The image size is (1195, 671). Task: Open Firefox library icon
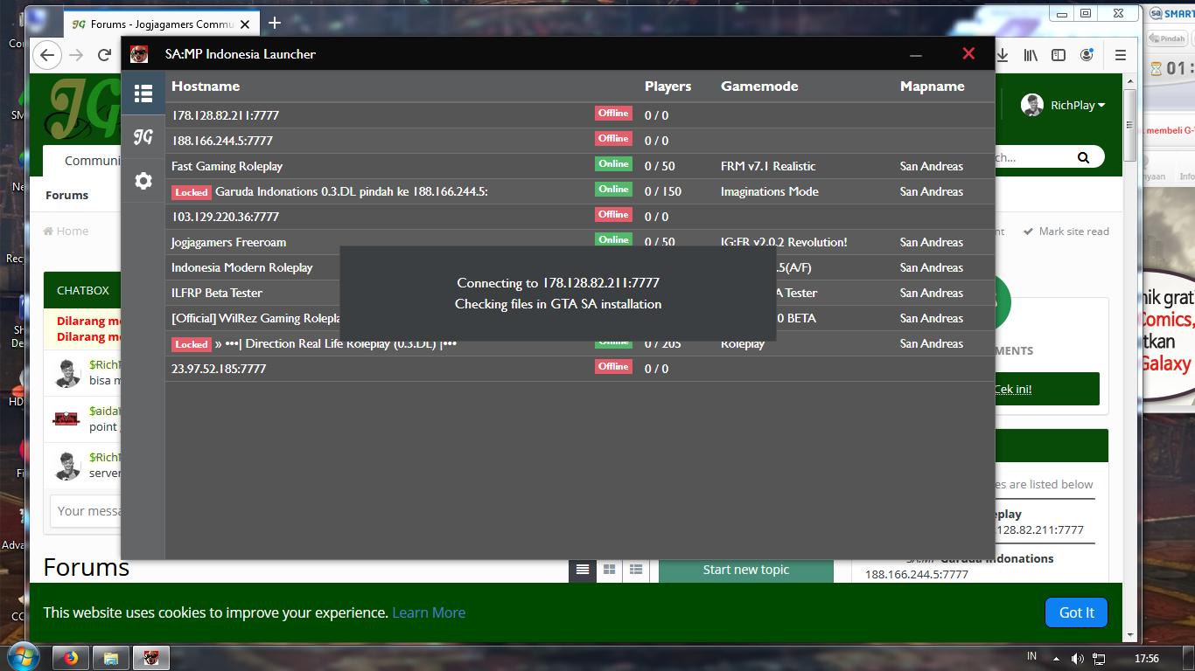1031,55
